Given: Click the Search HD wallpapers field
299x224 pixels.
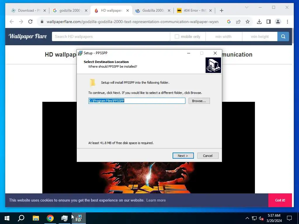Looking at the screenshot, I should (x=111, y=36).
